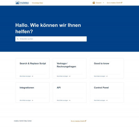Click the external link icon in header
The height and width of the screenshot is (127, 139).
click(x=122, y=3)
